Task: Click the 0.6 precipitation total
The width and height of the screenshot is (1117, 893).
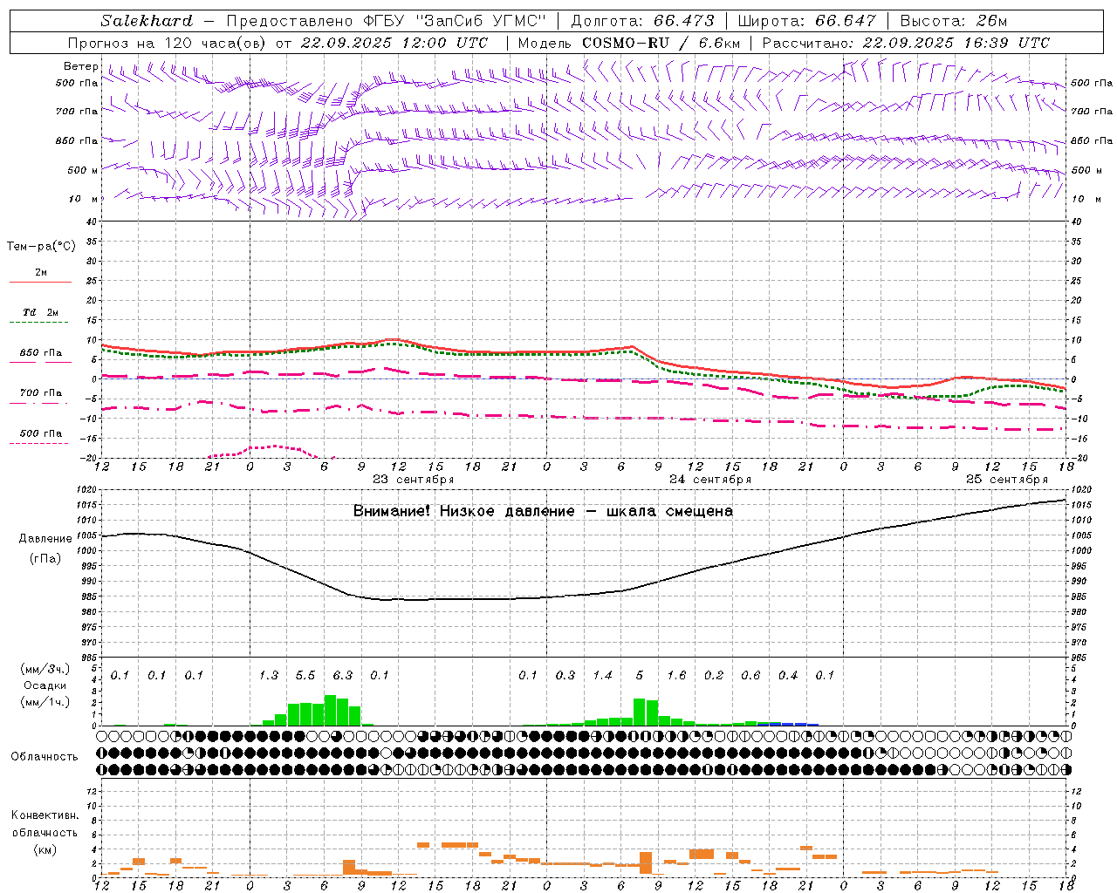Action: [750, 675]
